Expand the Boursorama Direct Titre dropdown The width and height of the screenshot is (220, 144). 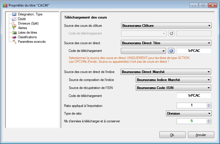pyautogui.click(x=166, y=43)
